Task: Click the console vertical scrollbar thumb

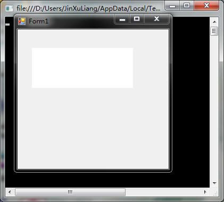Action: pyautogui.click(x=214, y=31)
